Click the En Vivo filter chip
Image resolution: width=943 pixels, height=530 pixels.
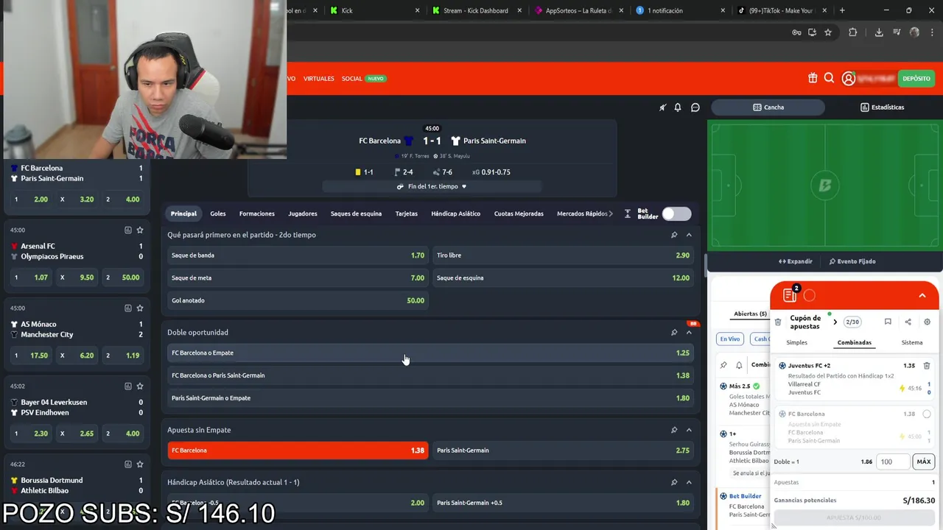[x=730, y=339]
